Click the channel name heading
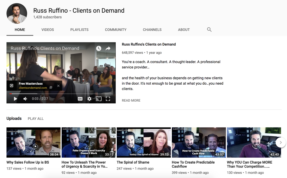 79,10
